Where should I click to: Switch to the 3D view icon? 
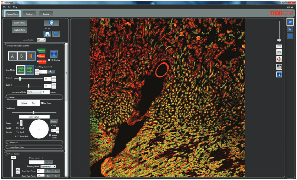290,29
